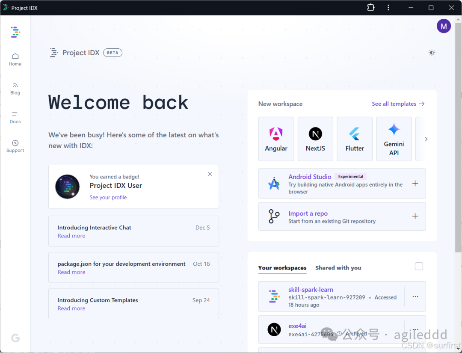This screenshot has height=353, width=462.
Task: Click plus button for Android Studio
Action: [x=415, y=183]
